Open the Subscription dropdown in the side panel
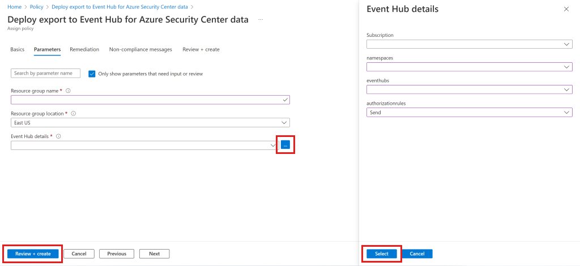580x266 pixels. pos(470,44)
